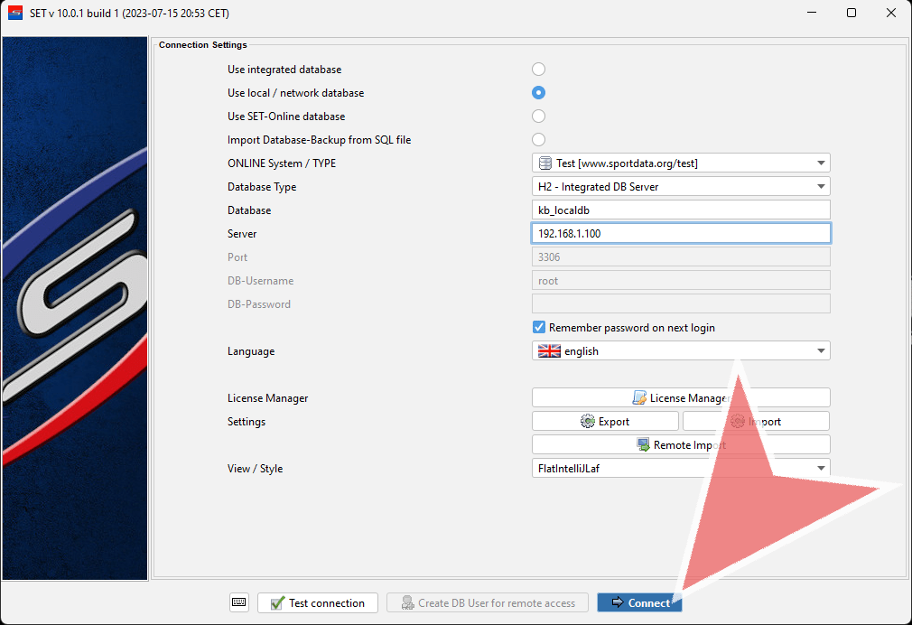
Task: Select Use local / network database option
Action: (x=538, y=93)
